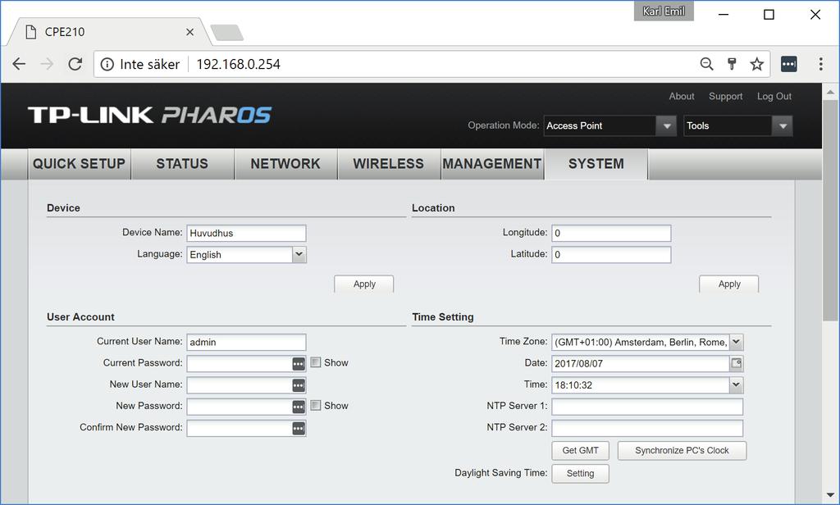Click the NTP Server 1 field
This screenshot has width=840, height=505.
pos(647,407)
